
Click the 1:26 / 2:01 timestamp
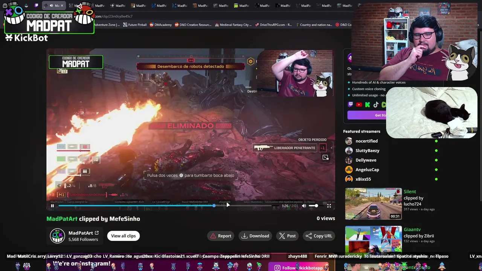(x=290, y=206)
